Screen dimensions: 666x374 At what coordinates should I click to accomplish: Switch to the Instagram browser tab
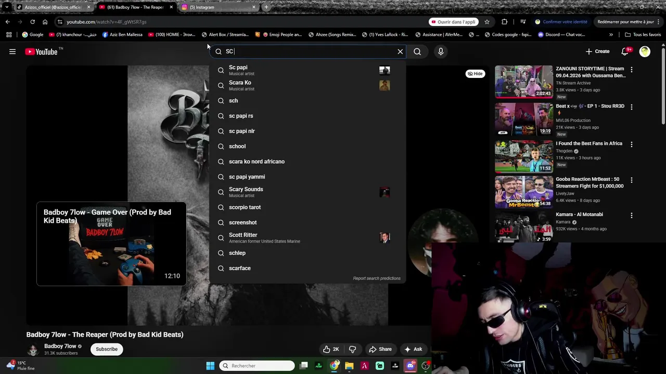pos(219,7)
